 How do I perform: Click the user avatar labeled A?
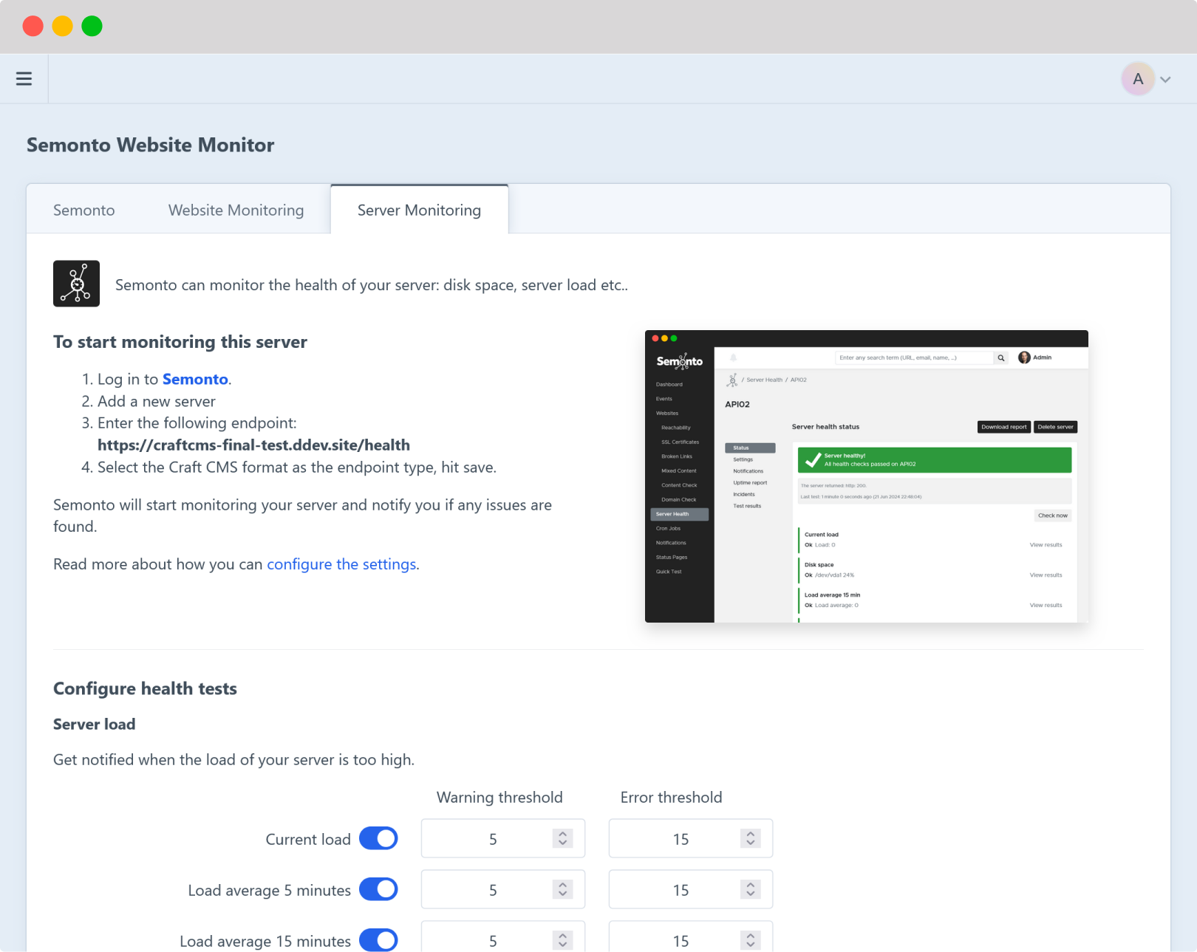[x=1138, y=79]
